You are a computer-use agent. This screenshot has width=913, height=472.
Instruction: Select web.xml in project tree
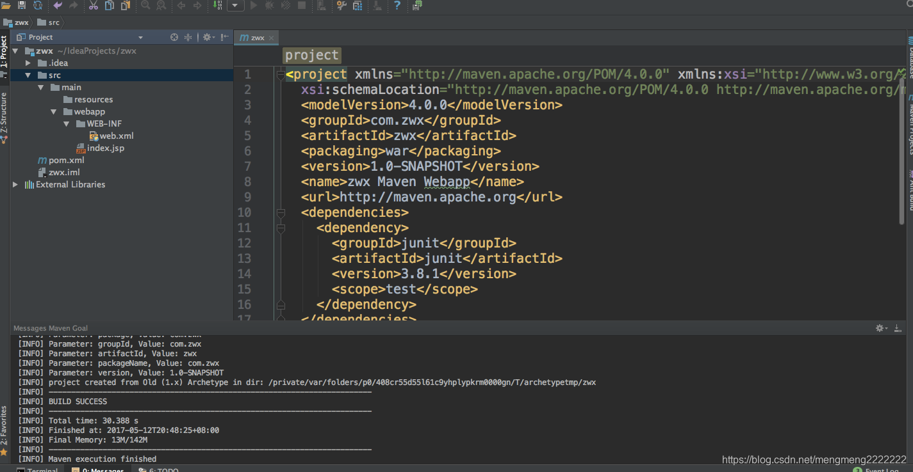click(111, 136)
